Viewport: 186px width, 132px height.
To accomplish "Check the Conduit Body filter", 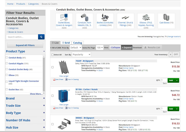I will [7, 57].
